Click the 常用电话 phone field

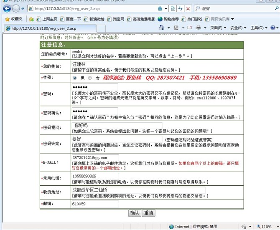95,176
